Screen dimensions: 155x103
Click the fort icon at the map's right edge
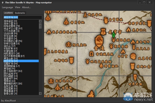pos(149,24)
